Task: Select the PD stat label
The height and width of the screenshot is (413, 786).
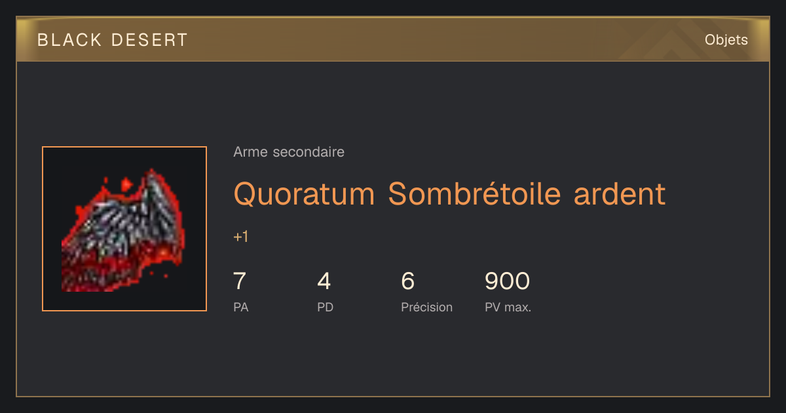Action: (325, 307)
